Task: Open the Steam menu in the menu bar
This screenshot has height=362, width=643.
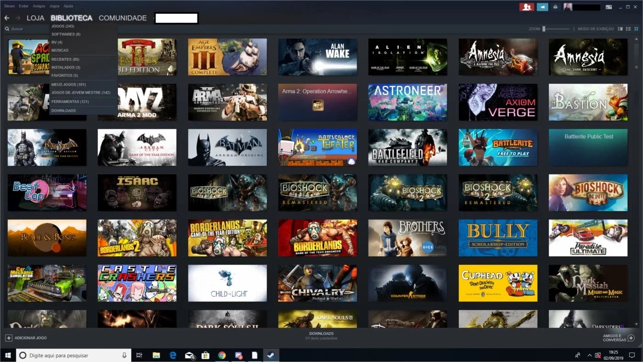Action: point(9,6)
